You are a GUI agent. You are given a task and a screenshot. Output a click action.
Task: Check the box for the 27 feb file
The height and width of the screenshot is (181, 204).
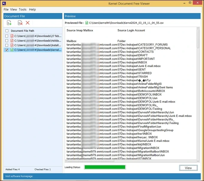pyautogui.click(x=7, y=36)
